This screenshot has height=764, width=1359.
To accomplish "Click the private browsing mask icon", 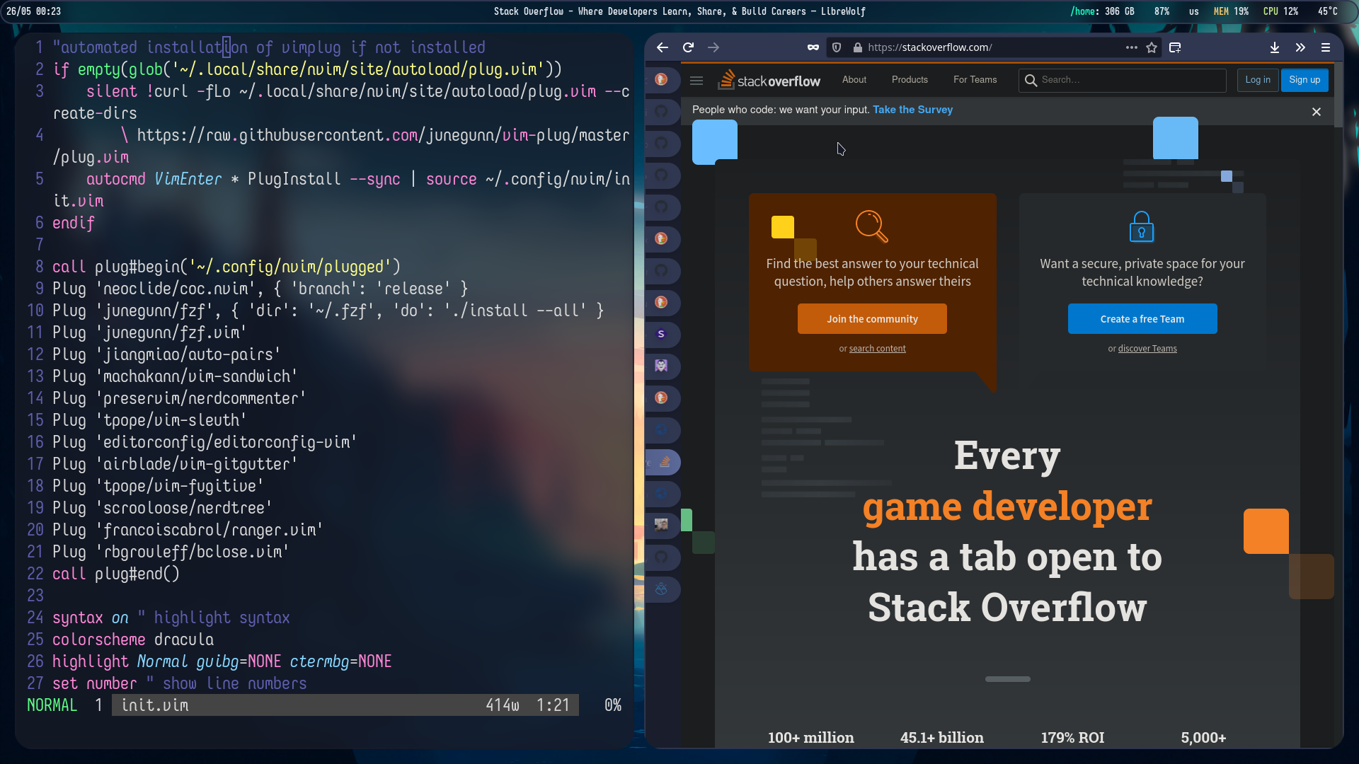I will tap(813, 47).
